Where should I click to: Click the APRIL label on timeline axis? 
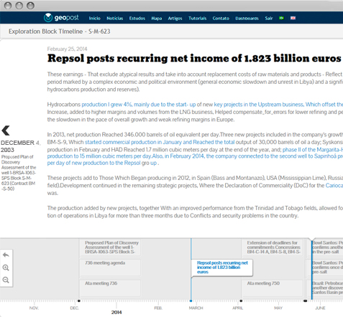(237, 308)
